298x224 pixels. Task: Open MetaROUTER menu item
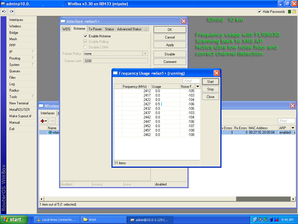coord(19,110)
